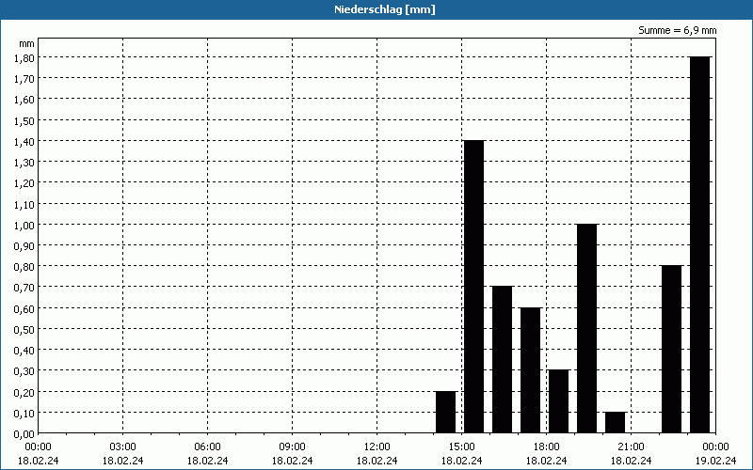Select the 0,90 y-axis value
Viewport: 753px width, 470px height.
click(x=24, y=245)
